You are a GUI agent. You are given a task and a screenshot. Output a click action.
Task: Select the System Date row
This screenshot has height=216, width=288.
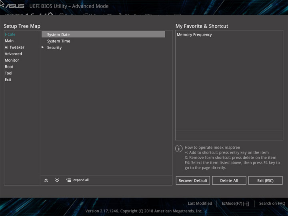[103, 34]
